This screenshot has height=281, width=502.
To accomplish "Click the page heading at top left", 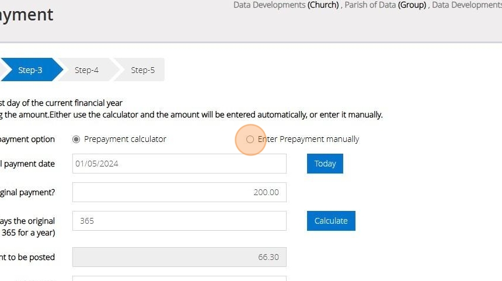I will (26, 15).
